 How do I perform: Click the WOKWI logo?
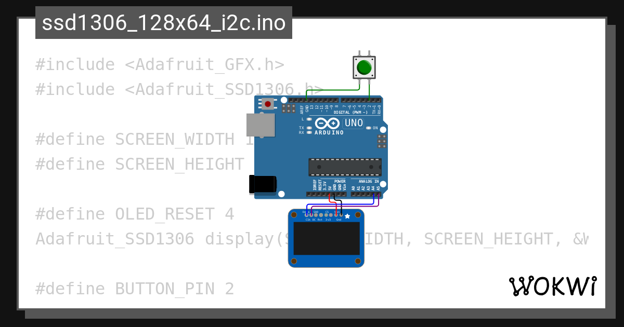(553, 286)
